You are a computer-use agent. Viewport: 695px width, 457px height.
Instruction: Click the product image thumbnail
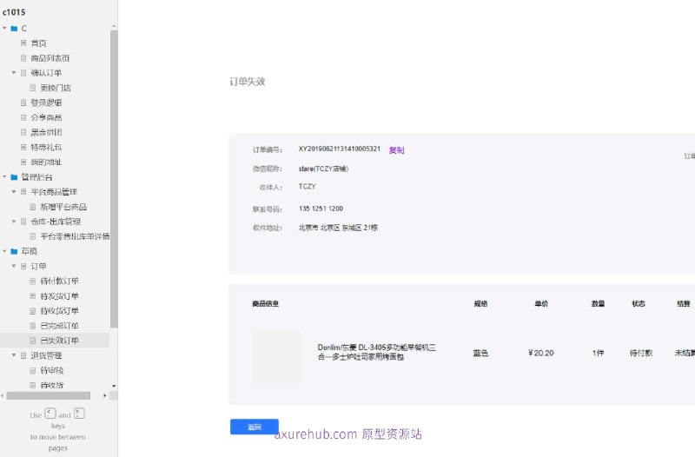tap(276, 356)
